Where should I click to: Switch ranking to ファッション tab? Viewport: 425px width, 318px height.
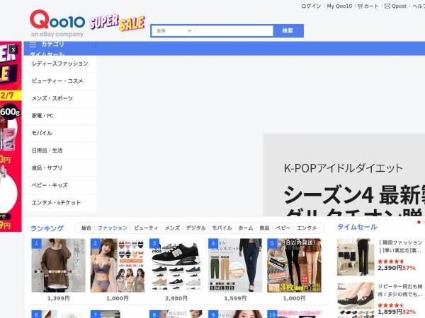pos(113,228)
